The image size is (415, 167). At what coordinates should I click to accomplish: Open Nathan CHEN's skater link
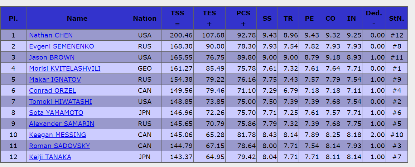[51, 35]
